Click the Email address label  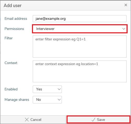pos(16,18)
